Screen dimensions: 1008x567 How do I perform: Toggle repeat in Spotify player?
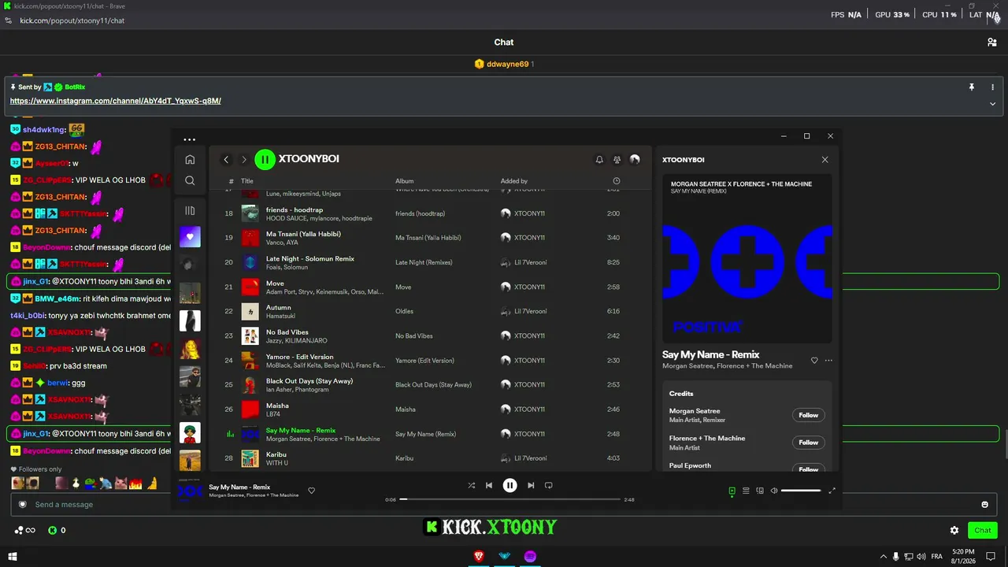tap(549, 485)
